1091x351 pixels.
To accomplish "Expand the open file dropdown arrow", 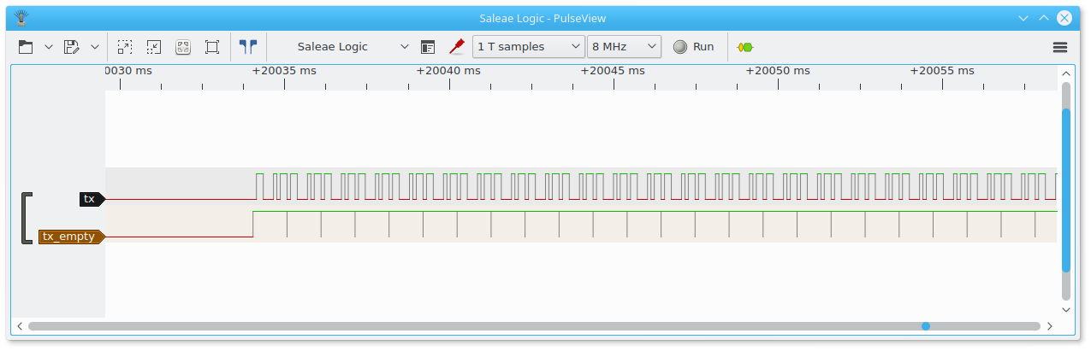I will point(49,47).
